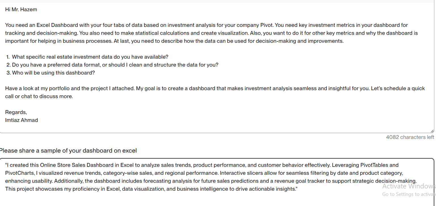Click the 'Activate Windows' watermark text
Screen dimensions: 436x206
[409, 186]
